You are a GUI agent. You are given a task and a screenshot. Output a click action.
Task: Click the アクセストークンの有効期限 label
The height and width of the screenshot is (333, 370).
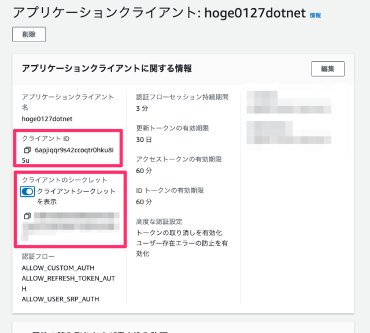tap(179, 160)
